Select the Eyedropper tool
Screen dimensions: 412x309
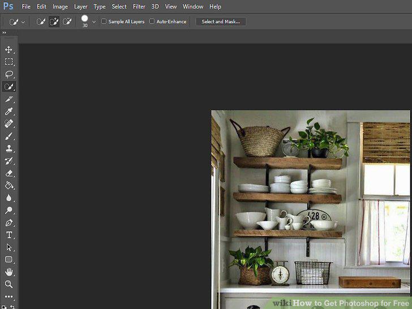coord(8,111)
